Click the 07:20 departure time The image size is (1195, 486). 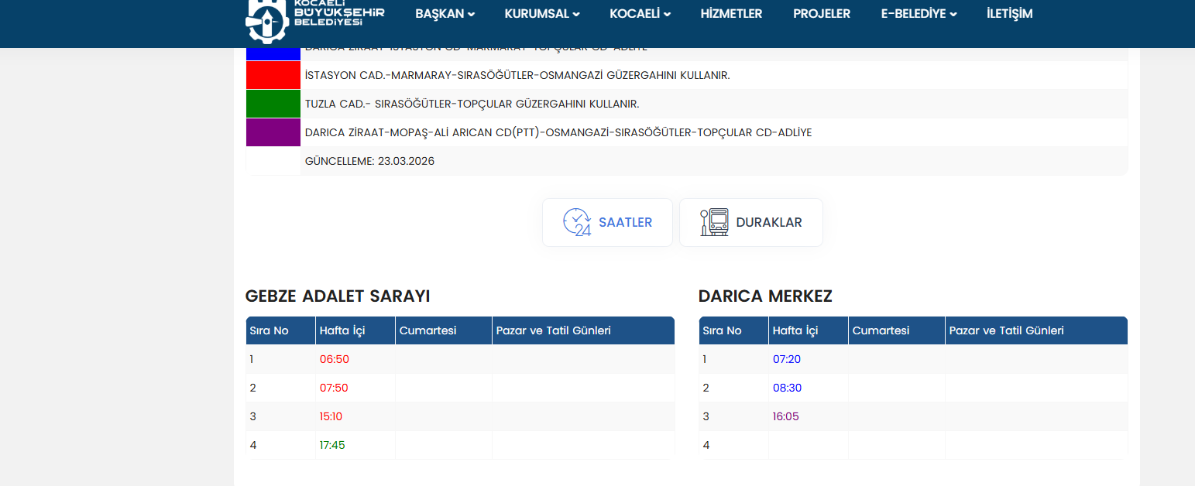(x=786, y=359)
